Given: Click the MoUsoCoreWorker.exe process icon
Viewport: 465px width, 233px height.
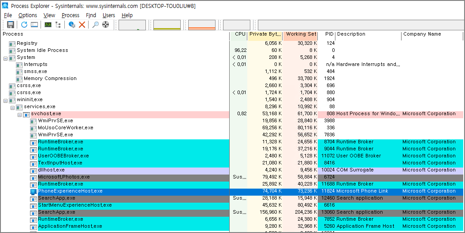Looking at the screenshot, I should [x=33, y=128].
